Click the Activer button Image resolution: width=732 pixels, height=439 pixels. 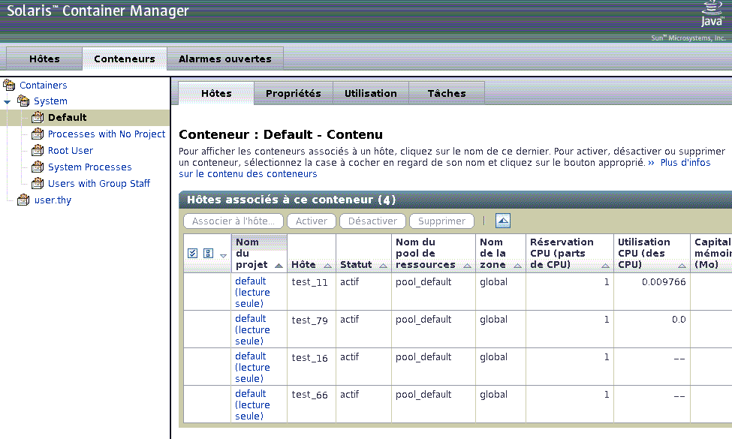pos(312,221)
